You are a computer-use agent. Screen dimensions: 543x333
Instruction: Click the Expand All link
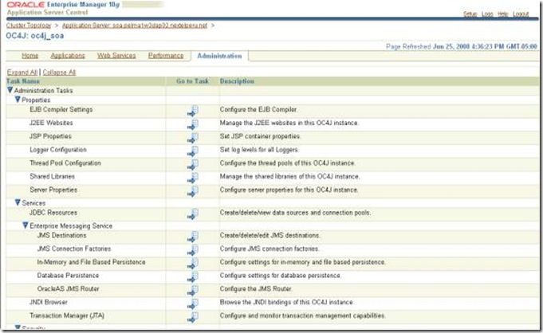tap(22, 72)
